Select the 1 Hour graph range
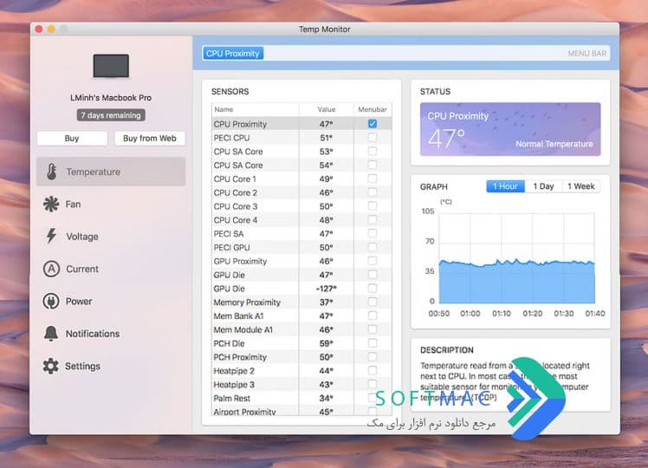The width and height of the screenshot is (648, 468). click(505, 186)
